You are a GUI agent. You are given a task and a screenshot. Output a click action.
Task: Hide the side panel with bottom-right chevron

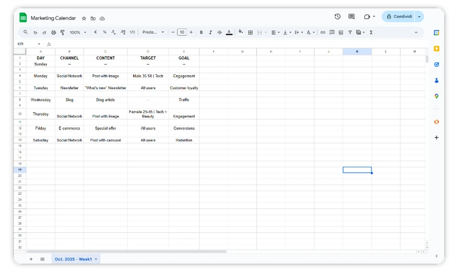coord(436,256)
